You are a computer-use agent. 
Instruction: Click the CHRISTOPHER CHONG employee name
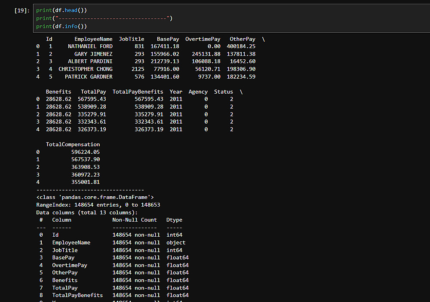tap(86, 69)
